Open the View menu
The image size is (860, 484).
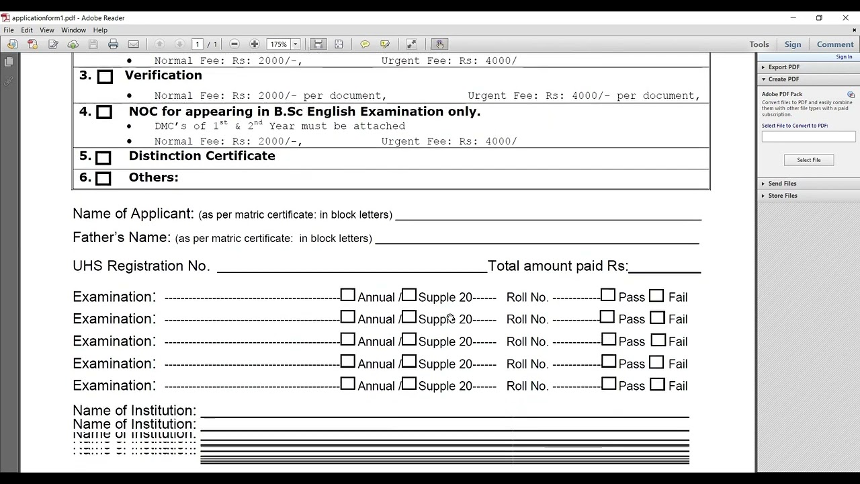tap(47, 30)
